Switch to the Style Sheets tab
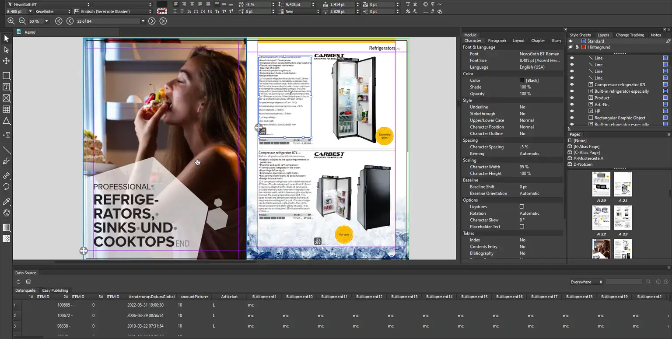672x339 pixels. point(580,35)
